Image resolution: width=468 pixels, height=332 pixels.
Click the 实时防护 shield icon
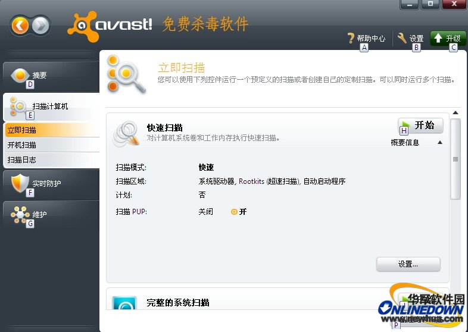click(20, 183)
